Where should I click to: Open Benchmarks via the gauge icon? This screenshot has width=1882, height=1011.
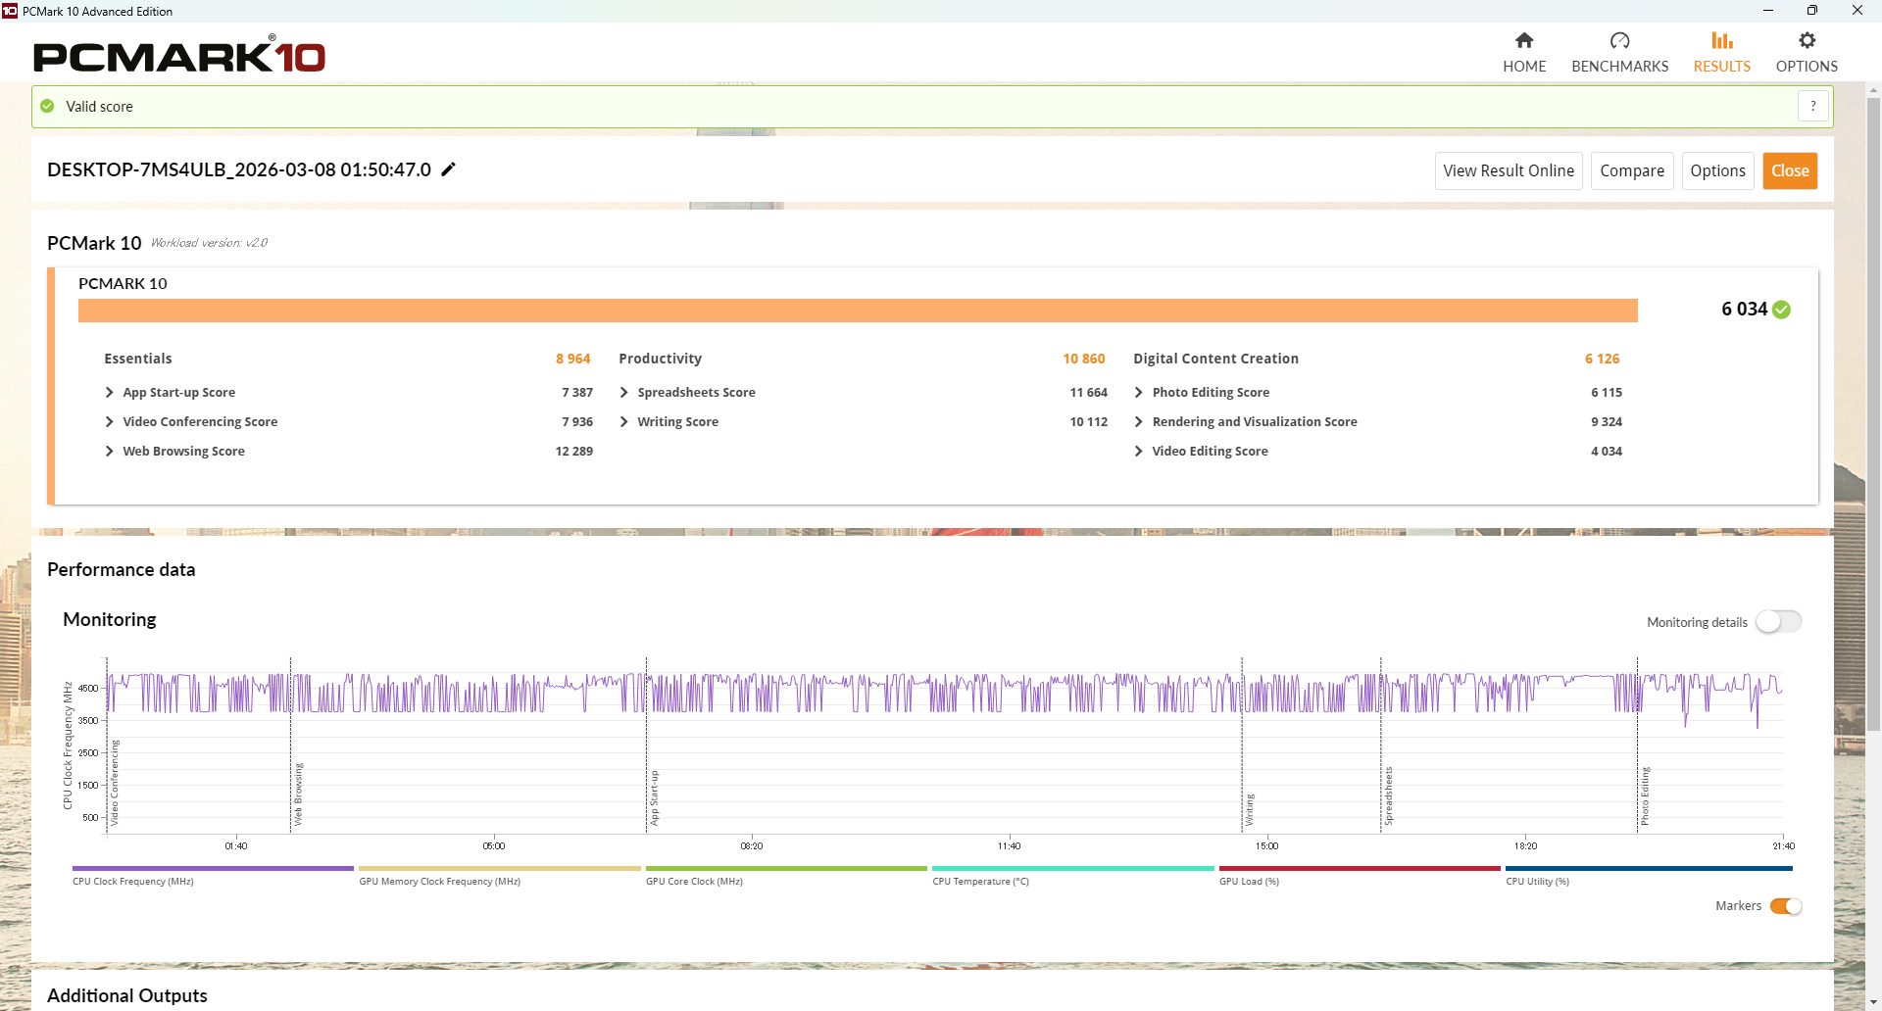tap(1619, 40)
